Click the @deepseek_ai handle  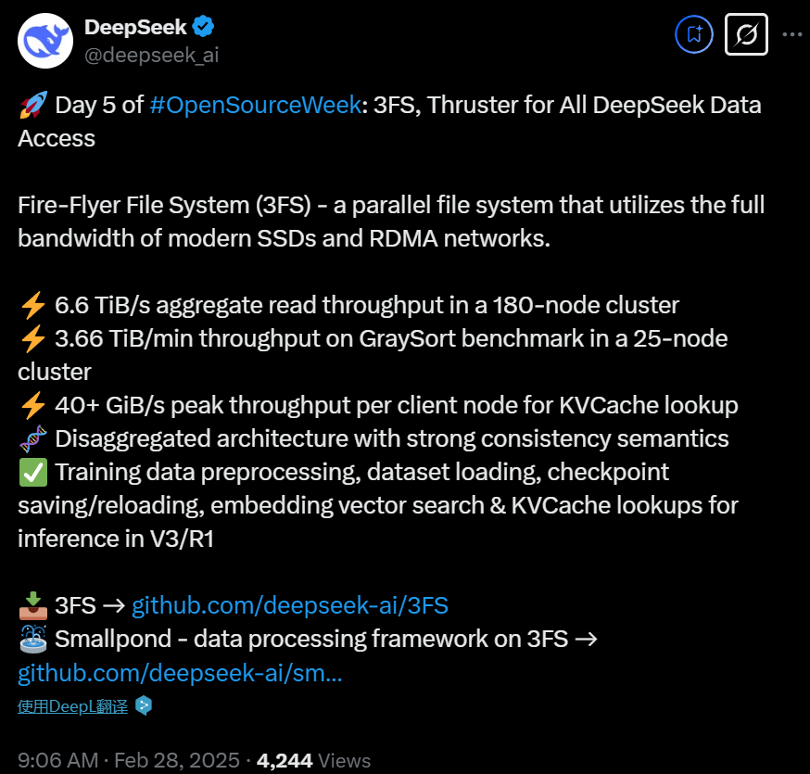(x=152, y=55)
